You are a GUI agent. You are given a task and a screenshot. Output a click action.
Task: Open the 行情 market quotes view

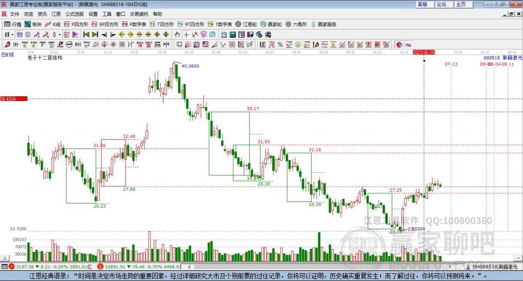13,24
